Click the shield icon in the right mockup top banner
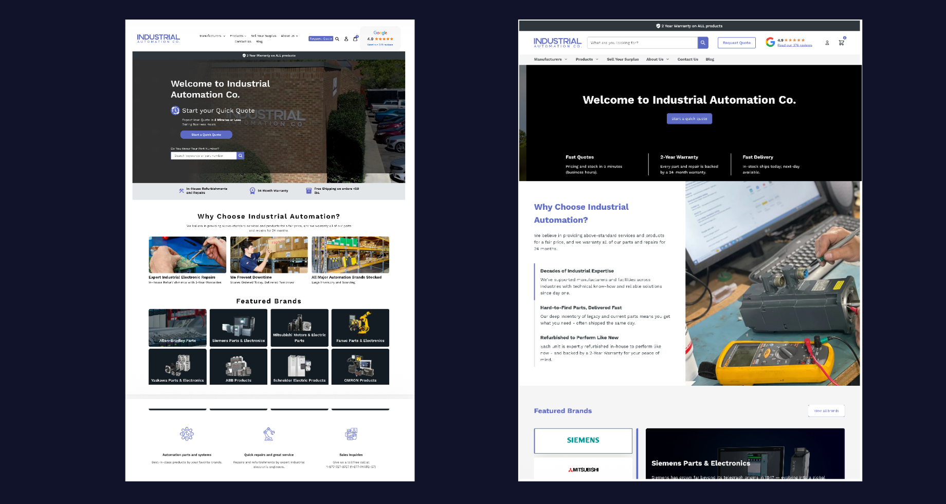The height and width of the screenshot is (504, 946). [658, 26]
